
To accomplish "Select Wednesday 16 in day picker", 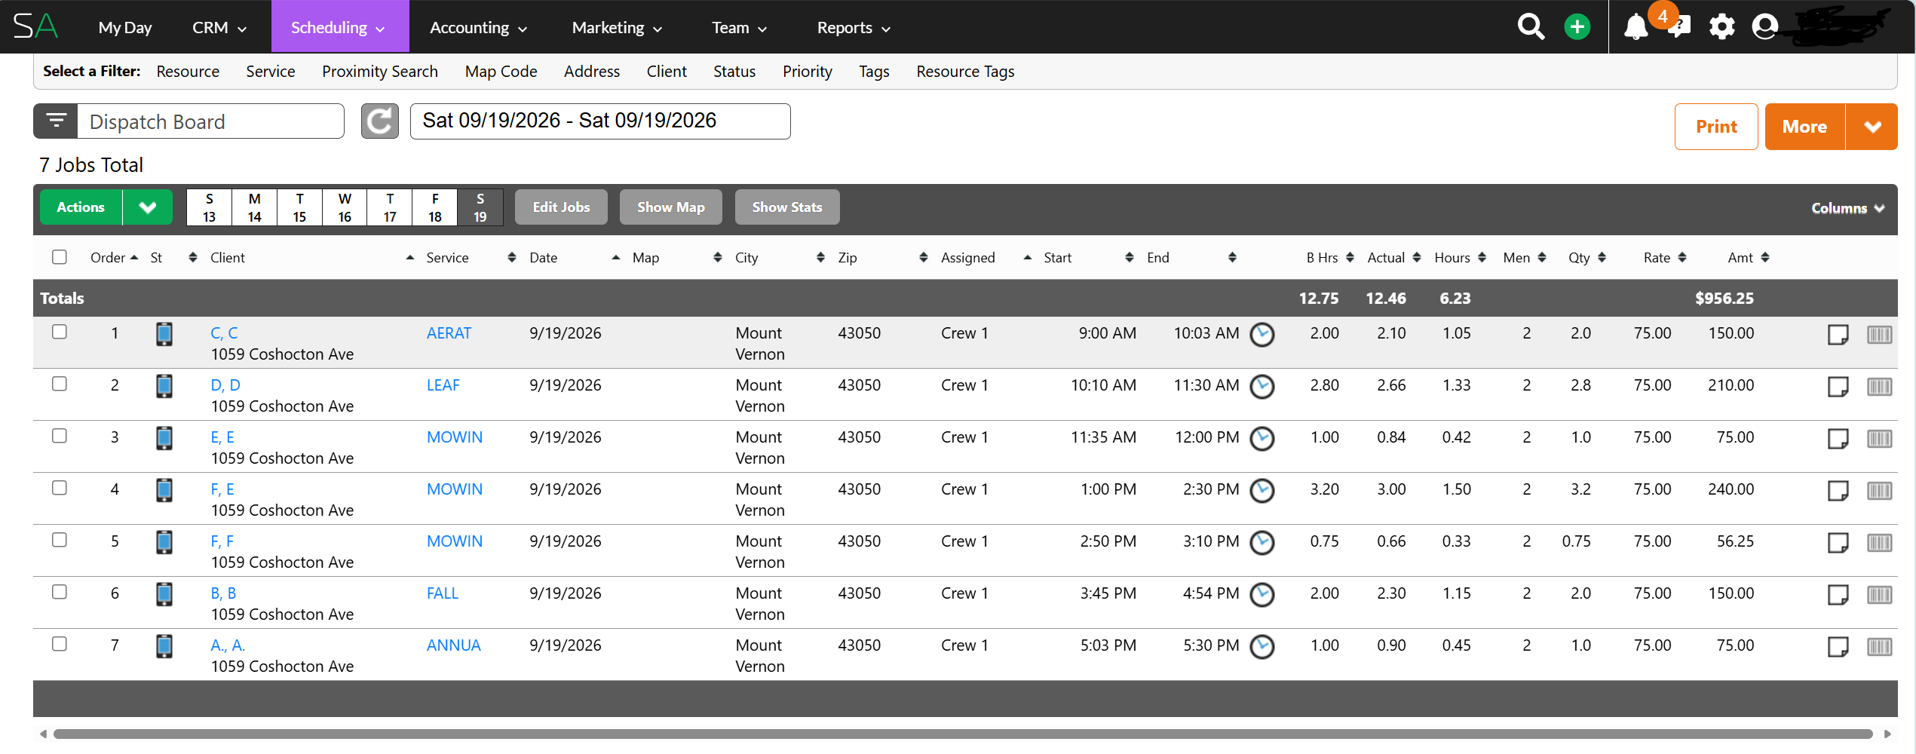I will pos(345,207).
